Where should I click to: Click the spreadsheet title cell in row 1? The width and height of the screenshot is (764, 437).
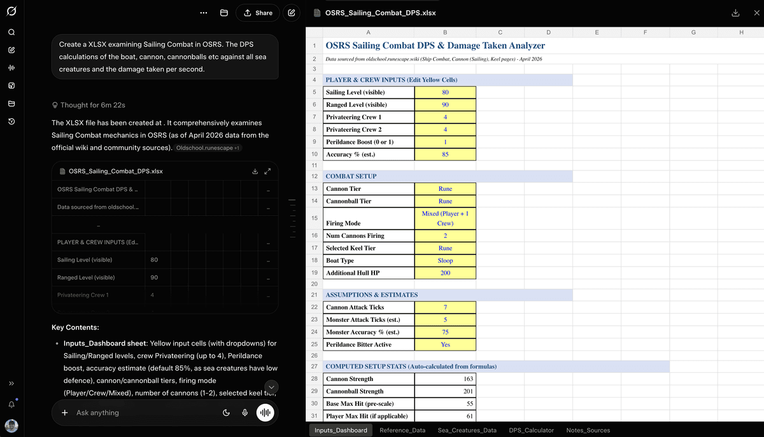tap(435, 46)
